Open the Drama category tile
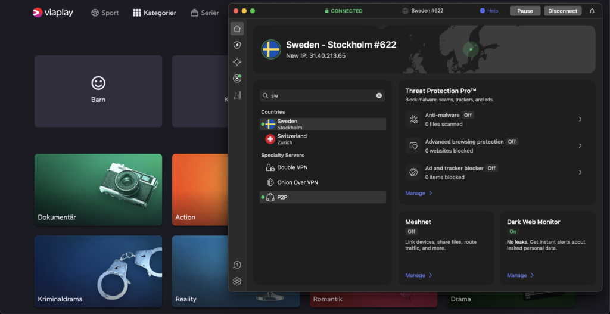The width and height of the screenshot is (610, 314). pyautogui.click(x=511, y=299)
